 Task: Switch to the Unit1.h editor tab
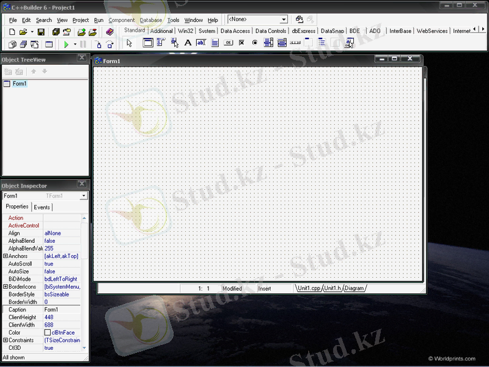click(333, 288)
